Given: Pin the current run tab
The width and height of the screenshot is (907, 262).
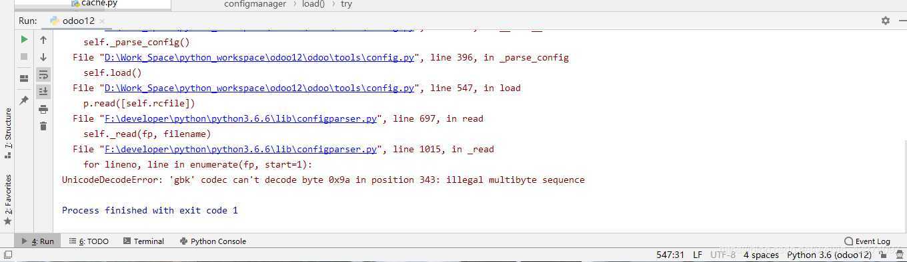Looking at the screenshot, I should coord(24,100).
